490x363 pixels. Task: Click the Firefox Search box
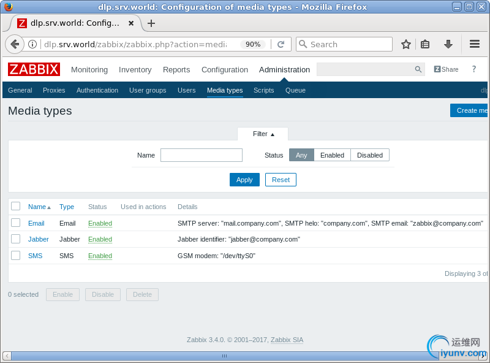click(344, 44)
